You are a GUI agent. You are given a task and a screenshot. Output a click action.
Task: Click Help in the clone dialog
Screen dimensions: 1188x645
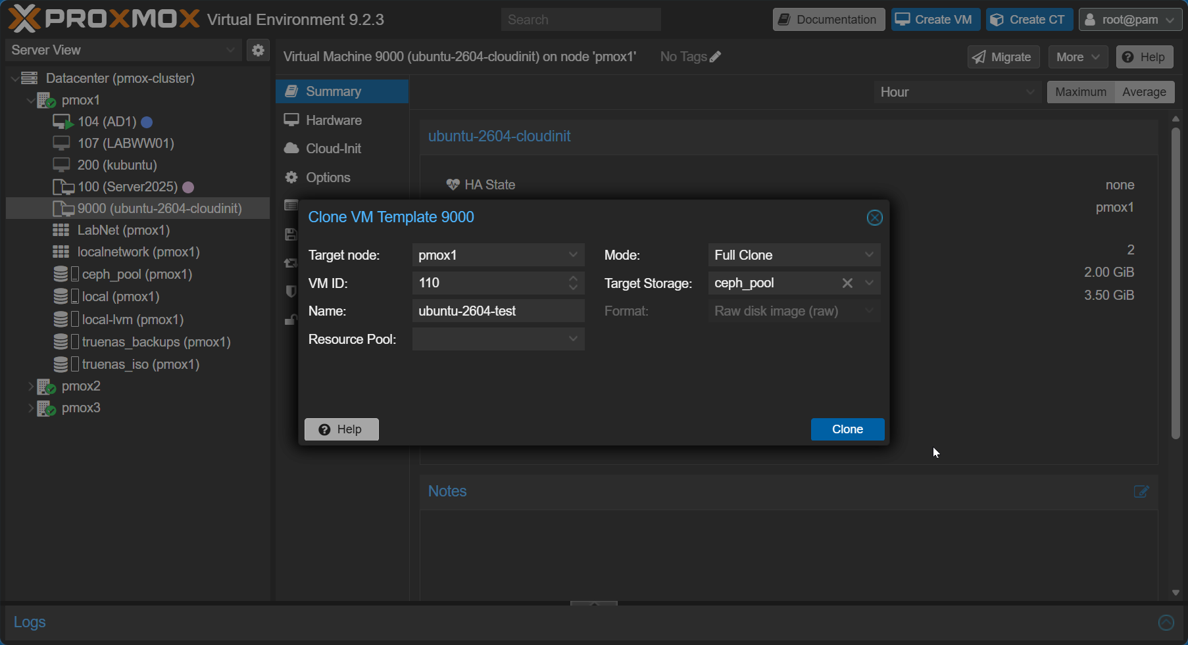pos(341,429)
